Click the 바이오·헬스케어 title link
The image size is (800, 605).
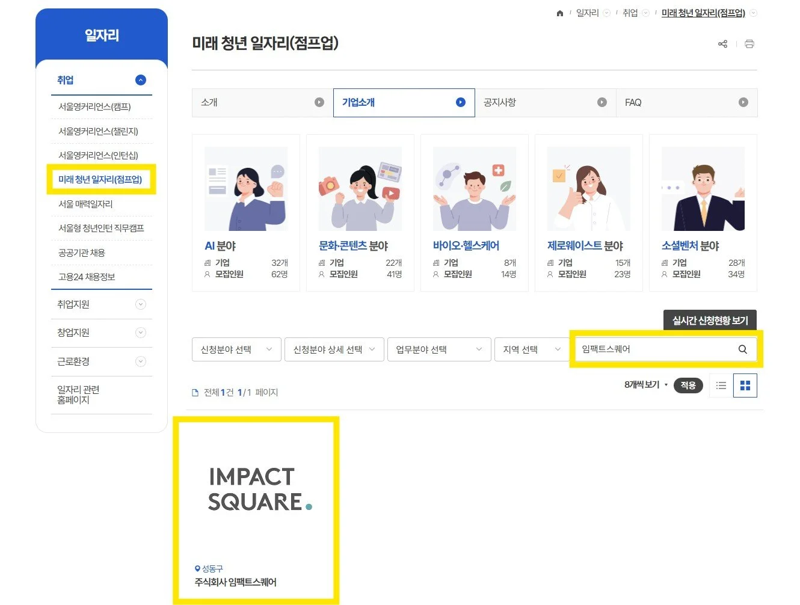click(466, 246)
